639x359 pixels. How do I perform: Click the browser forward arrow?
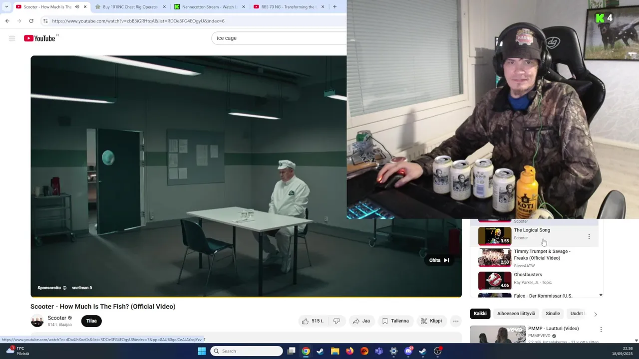point(19,21)
